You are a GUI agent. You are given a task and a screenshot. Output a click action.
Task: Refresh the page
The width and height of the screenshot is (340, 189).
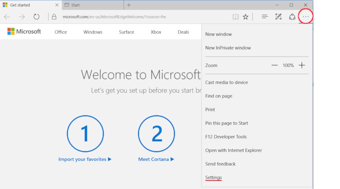[36, 17]
